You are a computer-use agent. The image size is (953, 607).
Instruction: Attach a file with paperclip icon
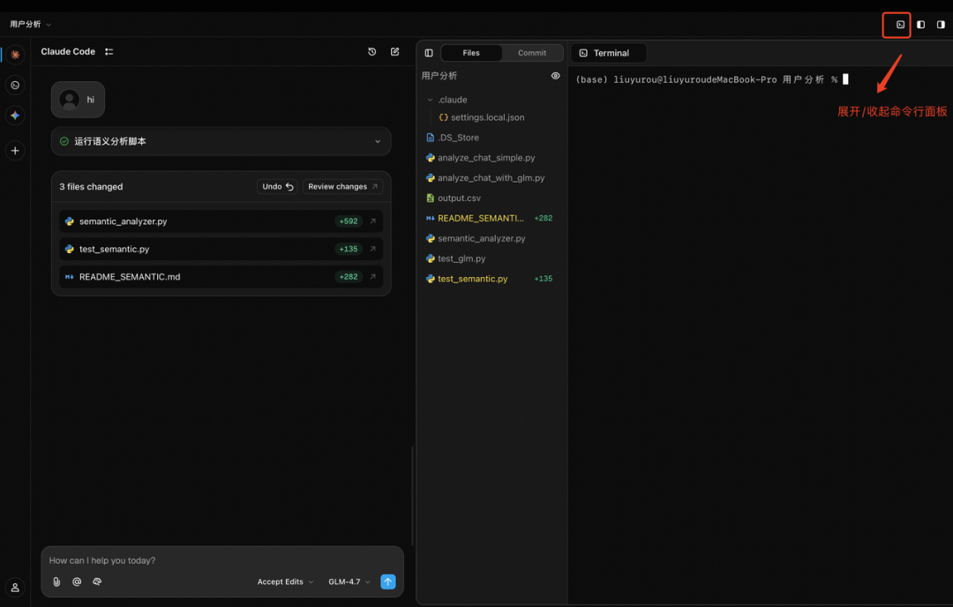click(x=56, y=581)
